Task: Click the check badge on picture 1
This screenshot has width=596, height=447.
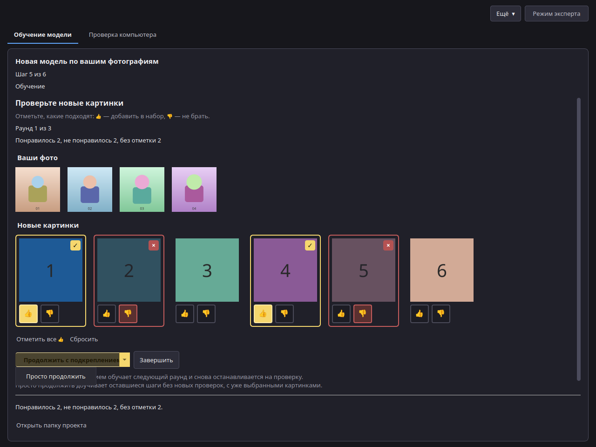Action: 75,245
